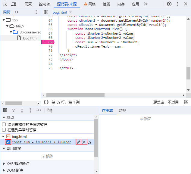Toggle the device toolbar icon
The image size is (191, 174).
pyautogui.click(x=14, y=4)
